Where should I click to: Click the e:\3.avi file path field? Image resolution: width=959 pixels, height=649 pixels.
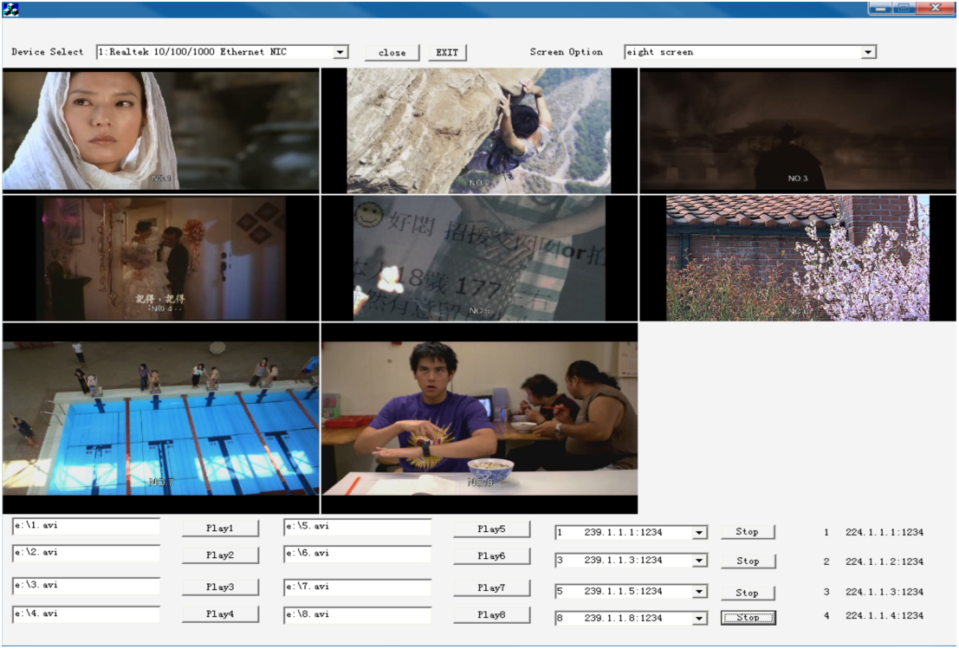click(87, 586)
